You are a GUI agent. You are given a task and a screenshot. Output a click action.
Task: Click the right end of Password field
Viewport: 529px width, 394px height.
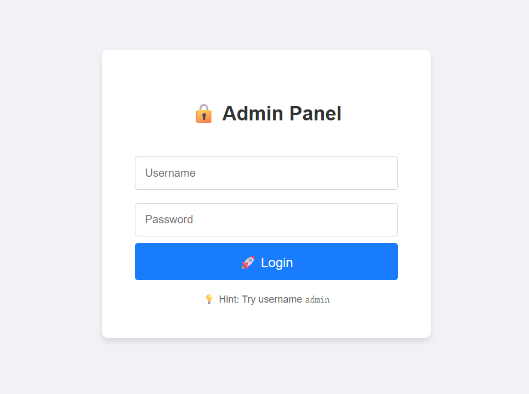(384, 220)
